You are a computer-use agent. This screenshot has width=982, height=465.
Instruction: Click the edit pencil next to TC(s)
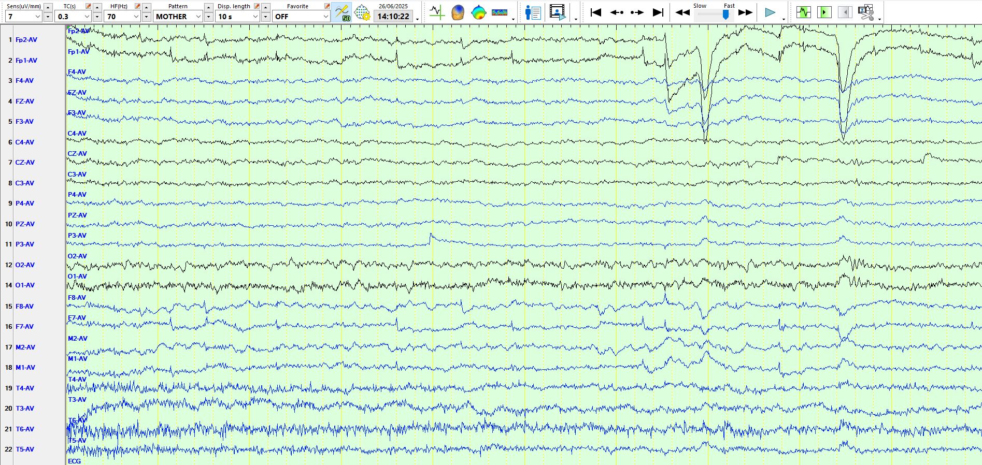88,6
